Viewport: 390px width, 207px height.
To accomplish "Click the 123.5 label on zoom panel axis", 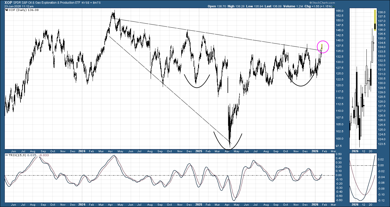I will pos(382,144).
